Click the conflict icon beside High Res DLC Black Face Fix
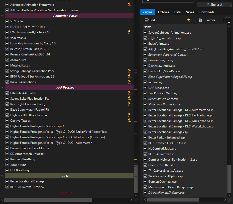The height and width of the screenshot is (204, 233). tap(129, 115)
